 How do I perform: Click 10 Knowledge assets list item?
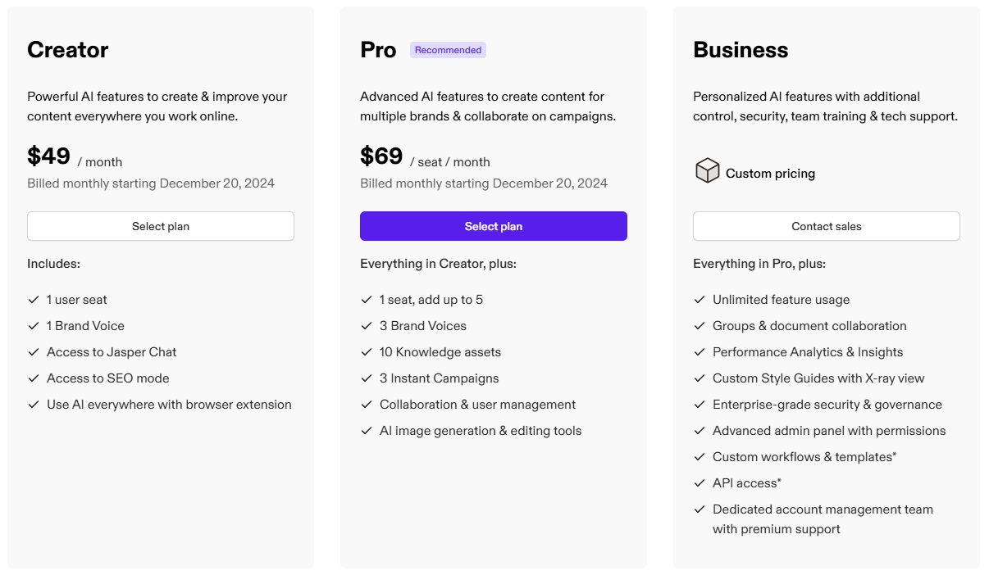pos(440,352)
